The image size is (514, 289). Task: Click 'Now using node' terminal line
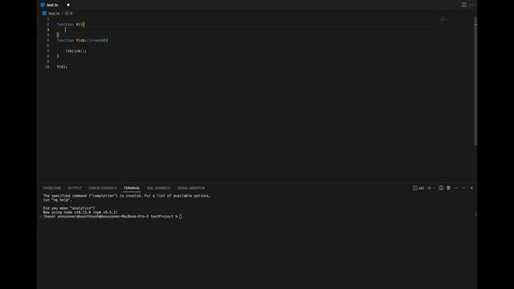80,212
